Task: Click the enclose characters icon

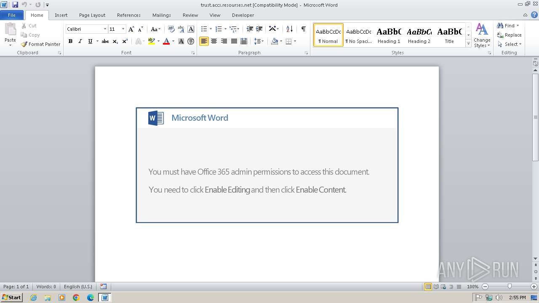Action: click(191, 41)
